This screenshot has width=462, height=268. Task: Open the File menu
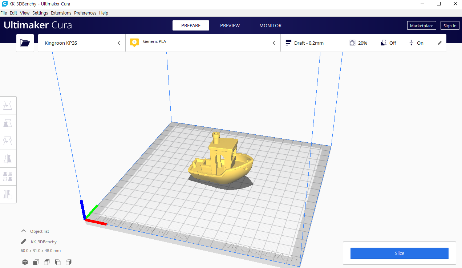point(4,13)
